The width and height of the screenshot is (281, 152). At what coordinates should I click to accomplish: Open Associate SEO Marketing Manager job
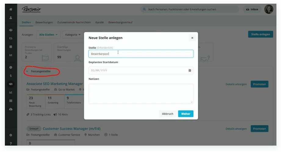click(55, 84)
